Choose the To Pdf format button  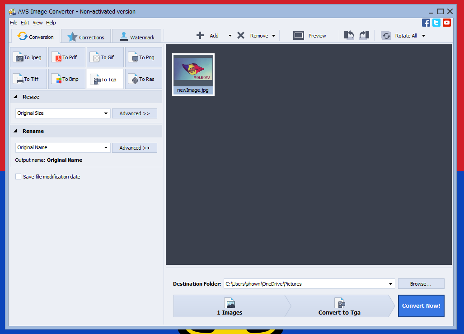(67, 57)
